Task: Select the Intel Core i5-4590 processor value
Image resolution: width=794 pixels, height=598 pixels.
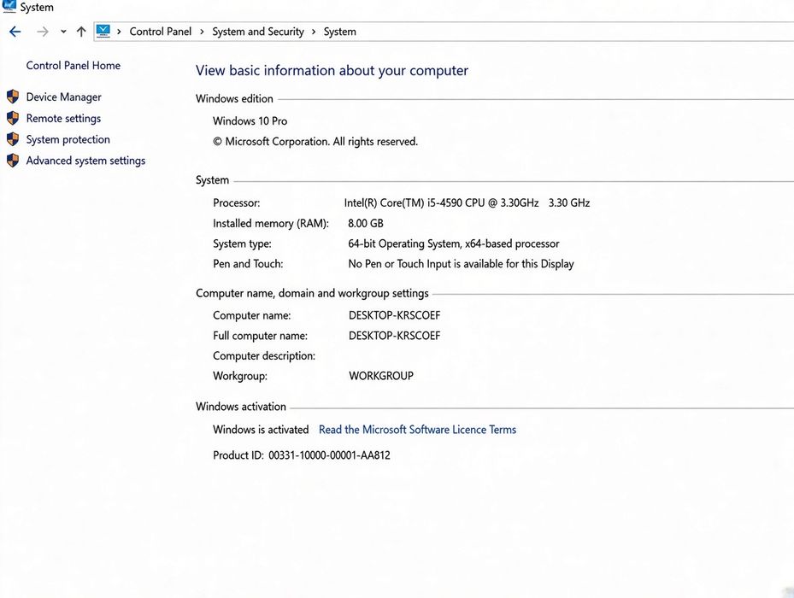Action: click(x=467, y=202)
